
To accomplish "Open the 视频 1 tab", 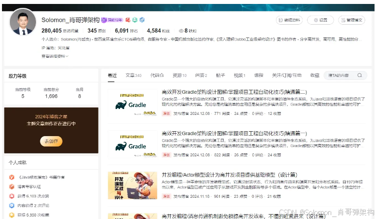I will [240, 75].
